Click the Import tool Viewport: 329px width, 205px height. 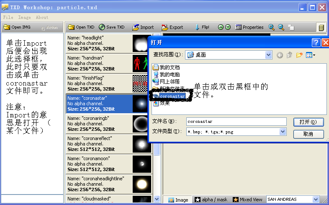click(143, 27)
